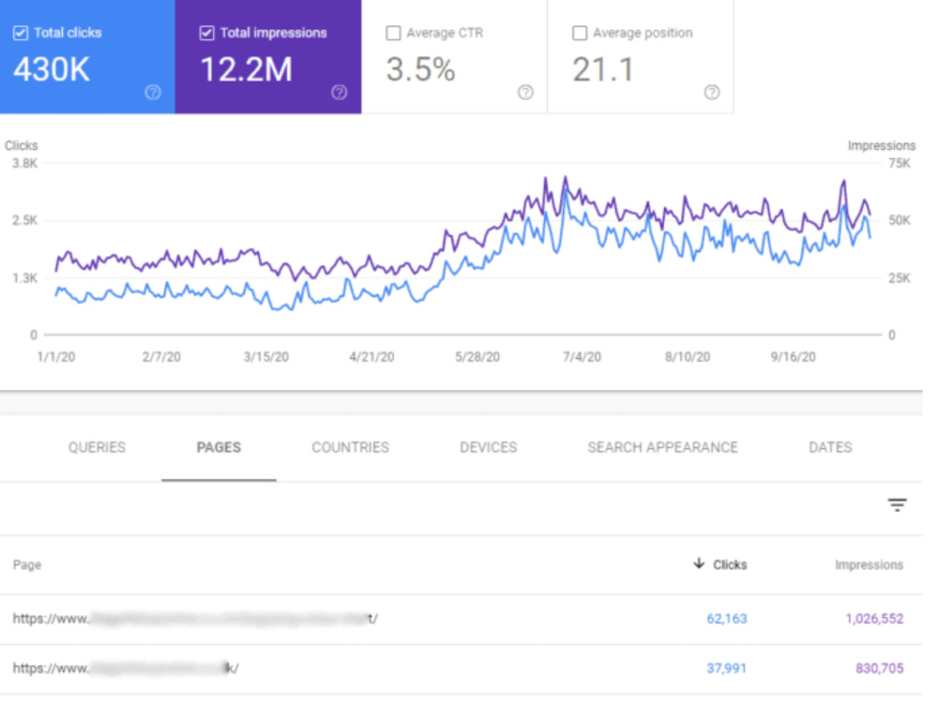Click the Clicks sort arrow icon
938x703 pixels.
[698, 563]
